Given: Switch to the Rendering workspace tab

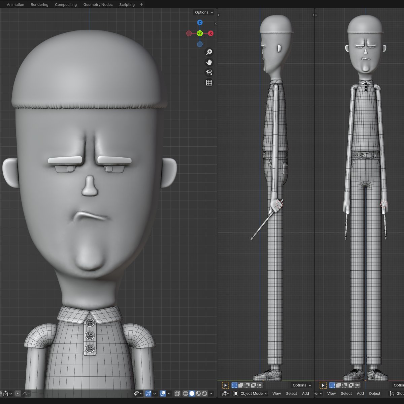Looking at the screenshot, I should click(x=39, y=5).
